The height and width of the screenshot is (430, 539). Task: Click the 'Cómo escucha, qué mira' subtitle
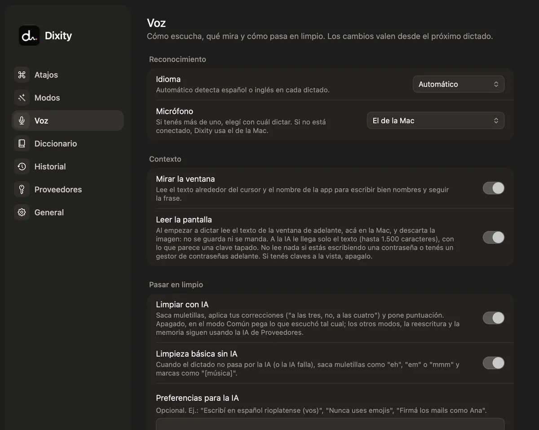pos(320,36)
